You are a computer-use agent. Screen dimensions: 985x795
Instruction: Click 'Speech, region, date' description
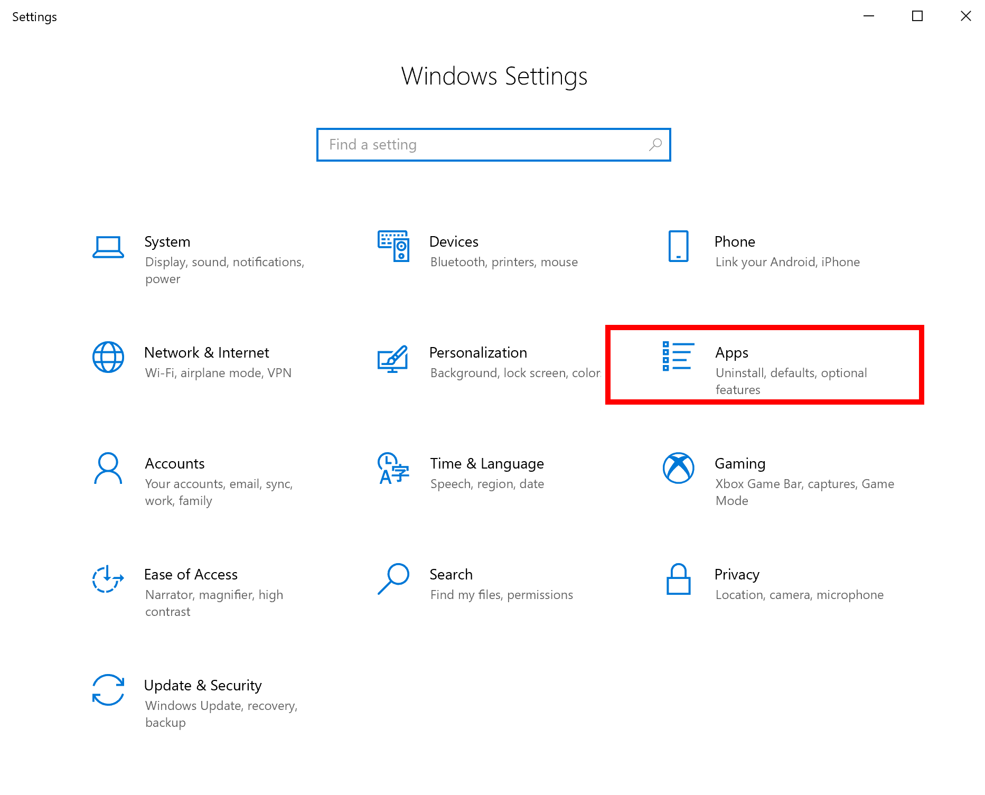487,484
